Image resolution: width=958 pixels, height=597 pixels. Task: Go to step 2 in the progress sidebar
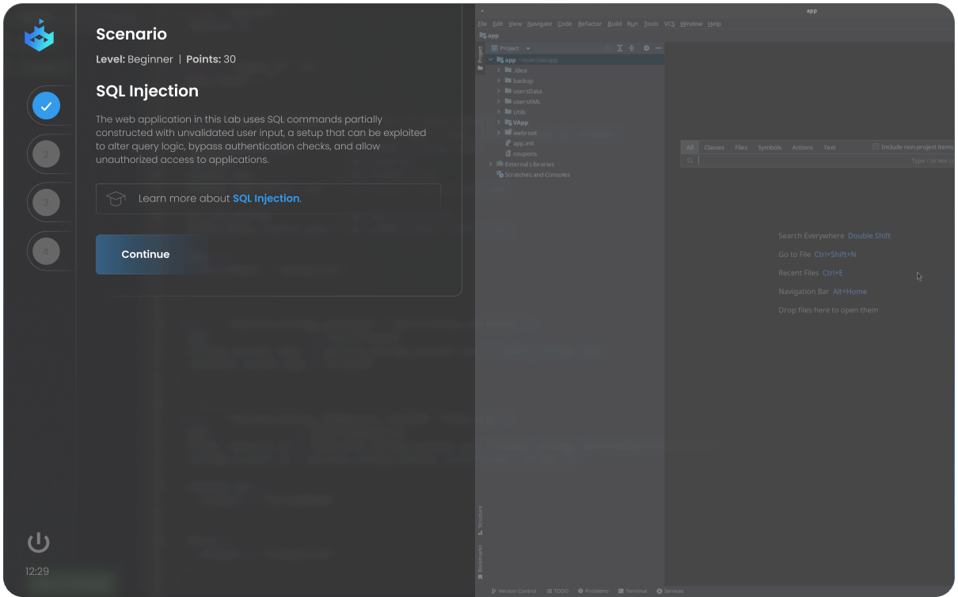pyautogui.click(x=46, y=154)
